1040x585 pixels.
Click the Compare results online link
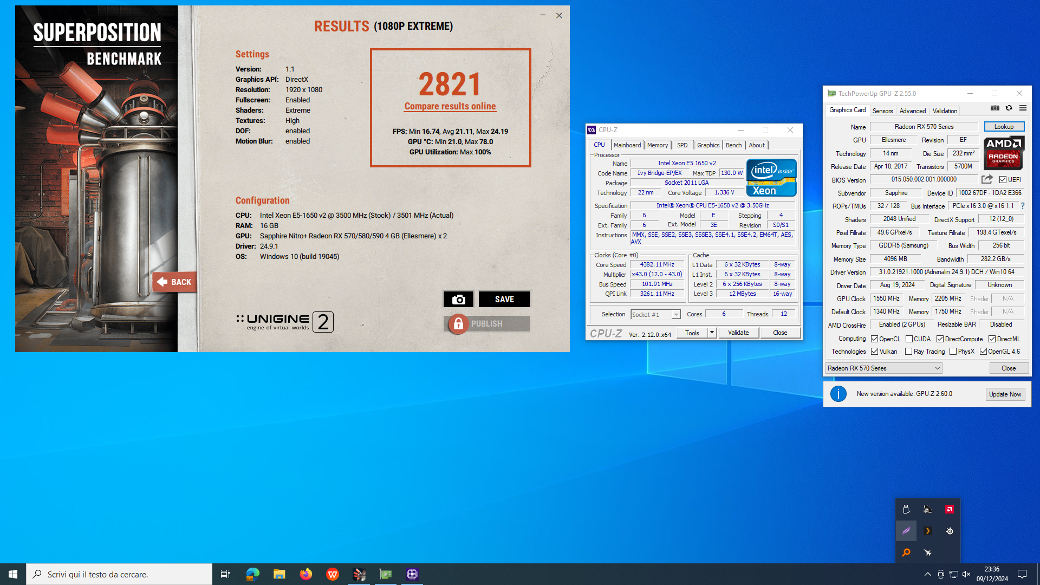[x=450, y=106]
